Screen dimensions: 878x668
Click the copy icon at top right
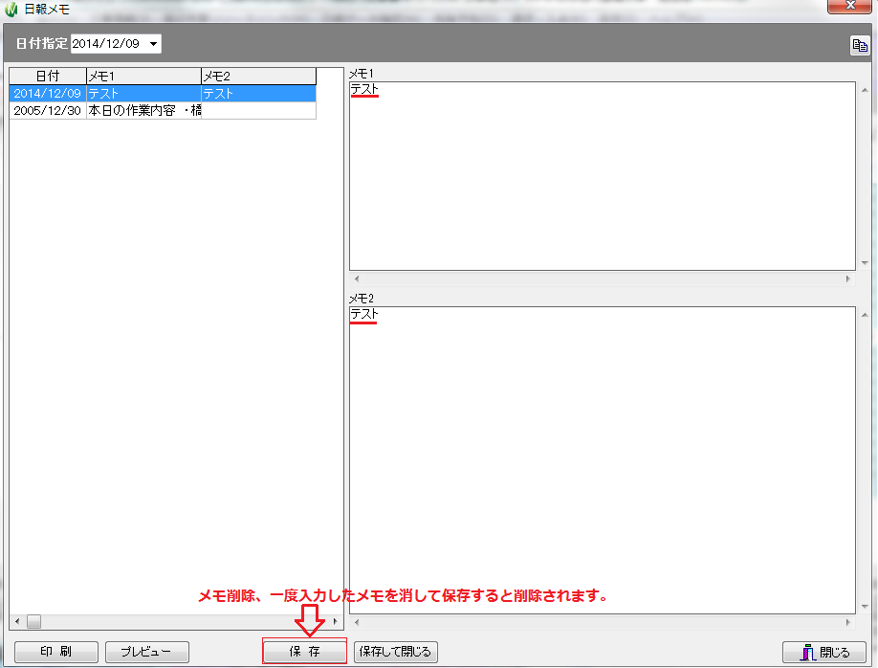860,45
